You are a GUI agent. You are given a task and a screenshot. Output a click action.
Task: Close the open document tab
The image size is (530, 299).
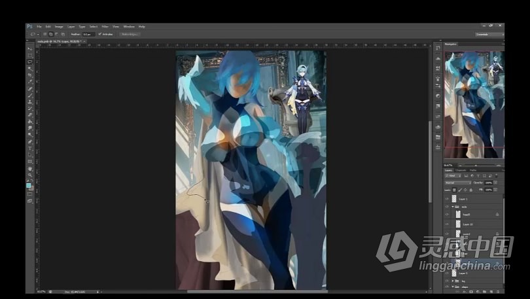(84, 41)
